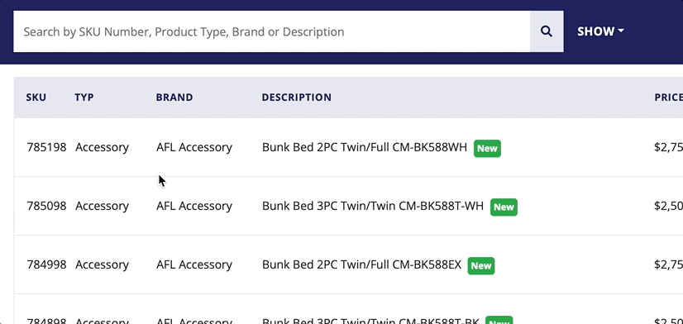This screenshot has width=683, height=324.
Task: Sort by the BRAND column header
Action: click(x=174, y=97)
